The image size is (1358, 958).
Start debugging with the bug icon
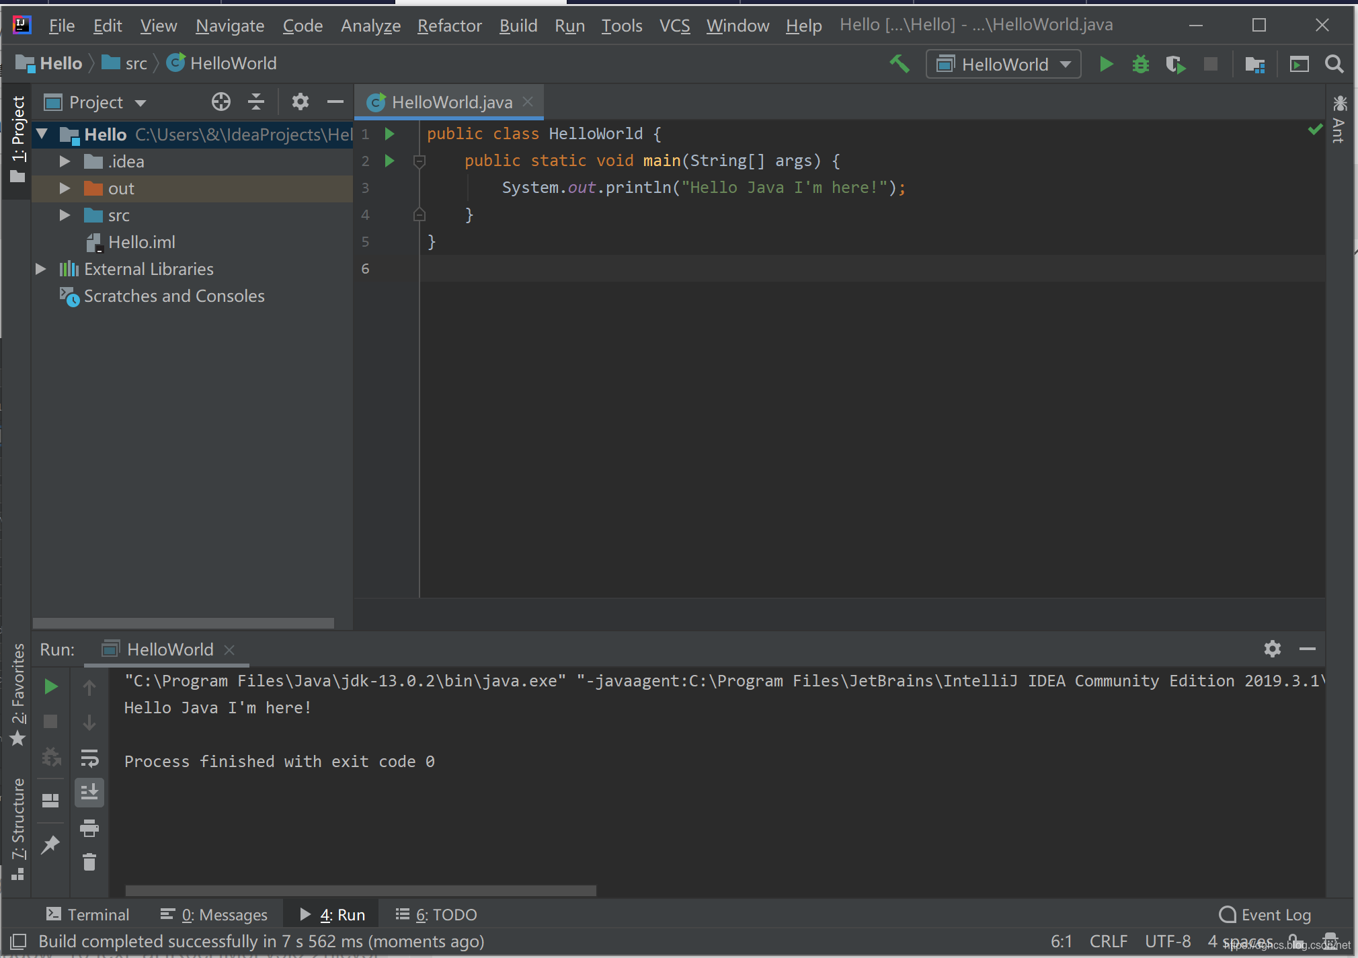1142,64
